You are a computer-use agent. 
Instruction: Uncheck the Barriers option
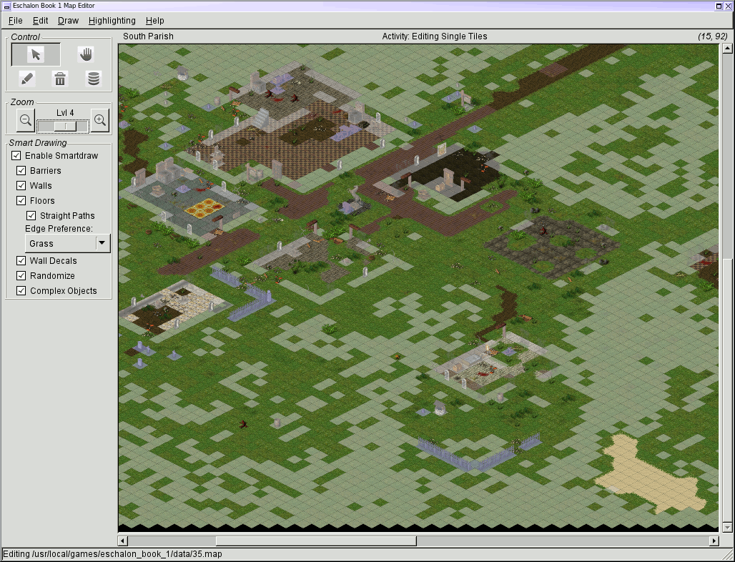[21, 171]
